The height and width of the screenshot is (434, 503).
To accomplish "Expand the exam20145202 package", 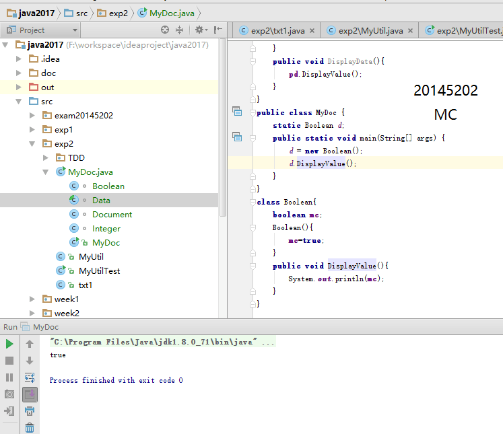I will [32, 115].
